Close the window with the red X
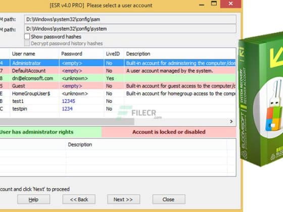The image size is (283, 212). 230,4
